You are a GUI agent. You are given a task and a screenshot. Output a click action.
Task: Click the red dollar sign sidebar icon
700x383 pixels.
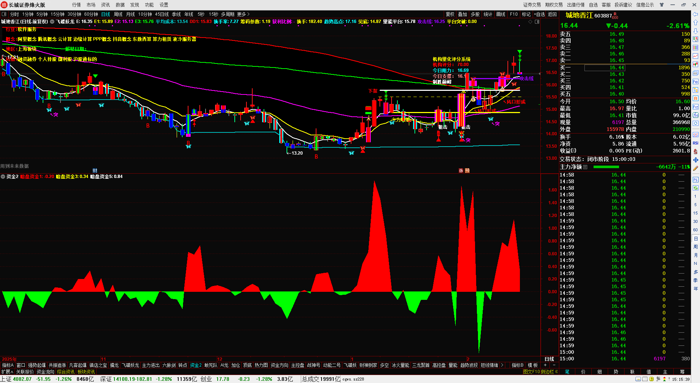point(695,151)
